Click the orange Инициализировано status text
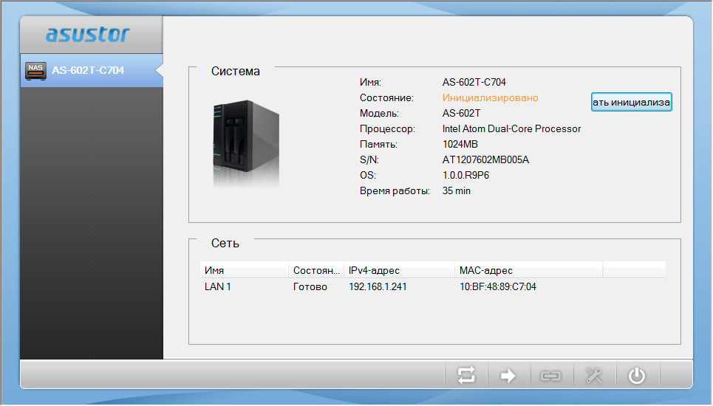 [490, 97]
